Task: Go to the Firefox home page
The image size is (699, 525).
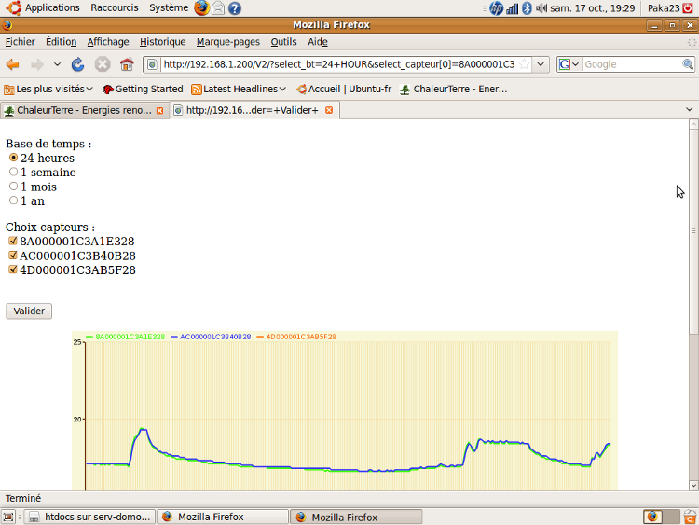Action: (127, 64)
